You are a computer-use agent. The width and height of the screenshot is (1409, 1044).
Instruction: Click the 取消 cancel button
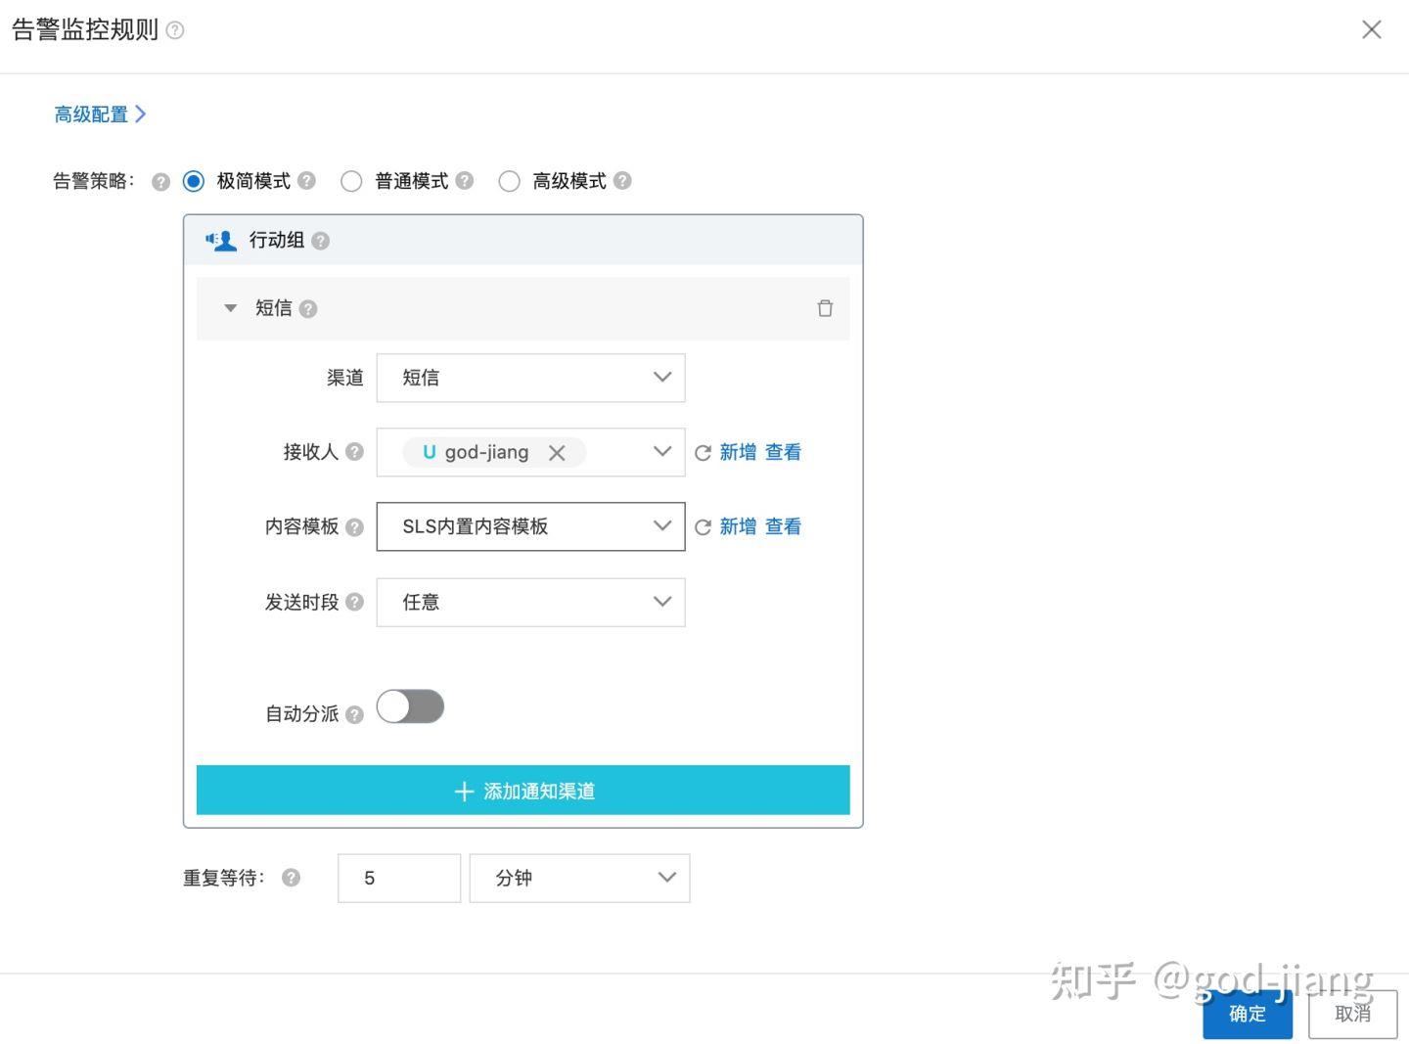tap(1353, 1014)
